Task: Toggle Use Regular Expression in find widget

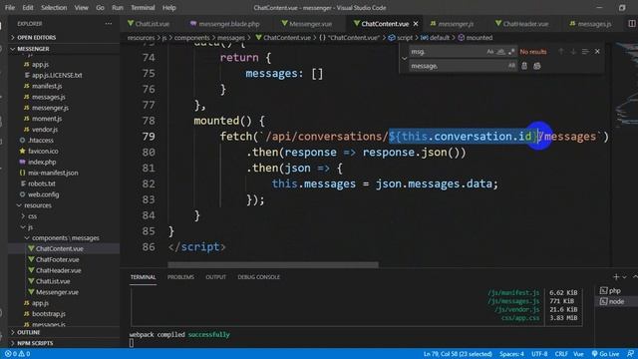Action: click(511, 52)
